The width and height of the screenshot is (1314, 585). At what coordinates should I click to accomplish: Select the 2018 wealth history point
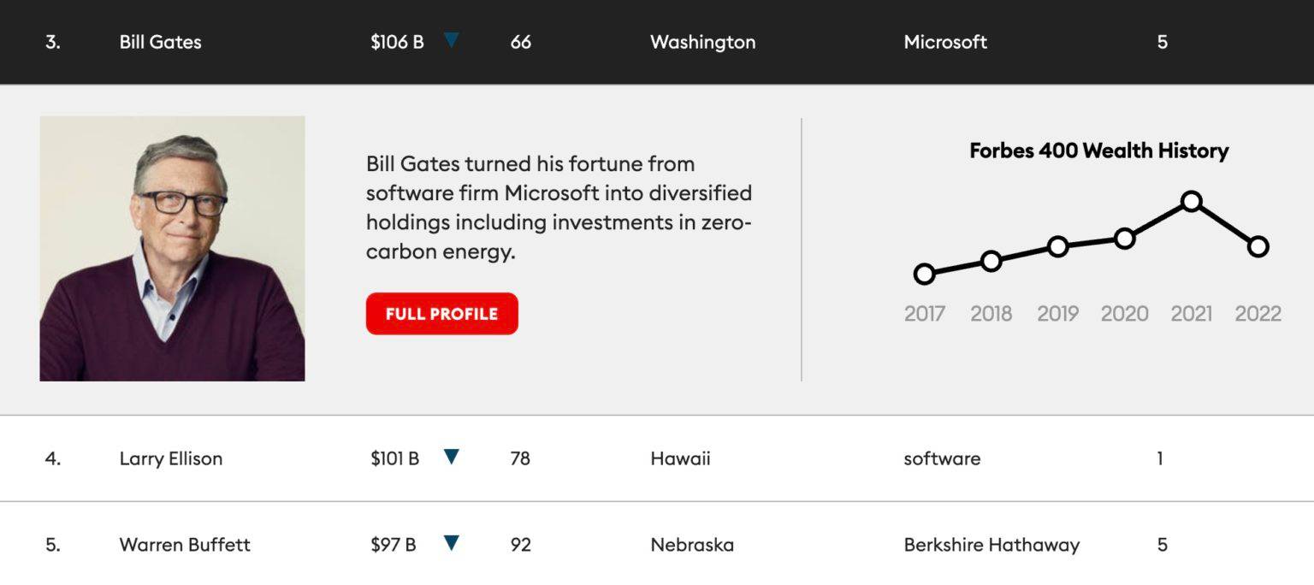tap(991, 261)
